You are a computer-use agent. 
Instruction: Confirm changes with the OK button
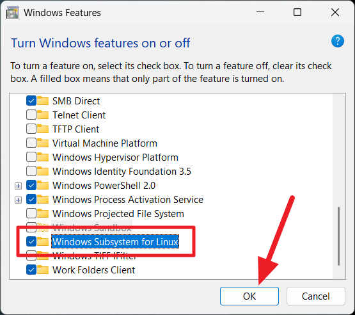249,296
